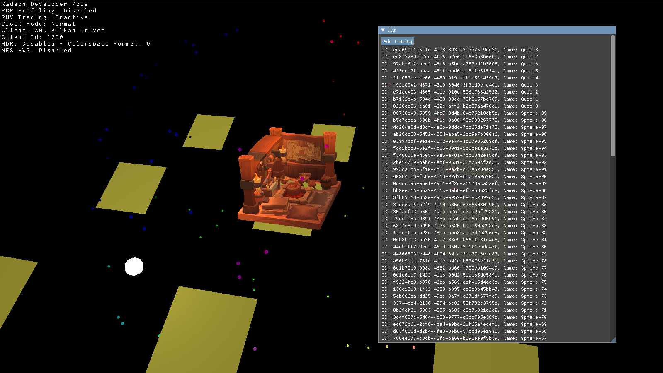This screenshot has height=373, width=663.
Task: Select the row named Sphere-84
Action: point(464,219)
